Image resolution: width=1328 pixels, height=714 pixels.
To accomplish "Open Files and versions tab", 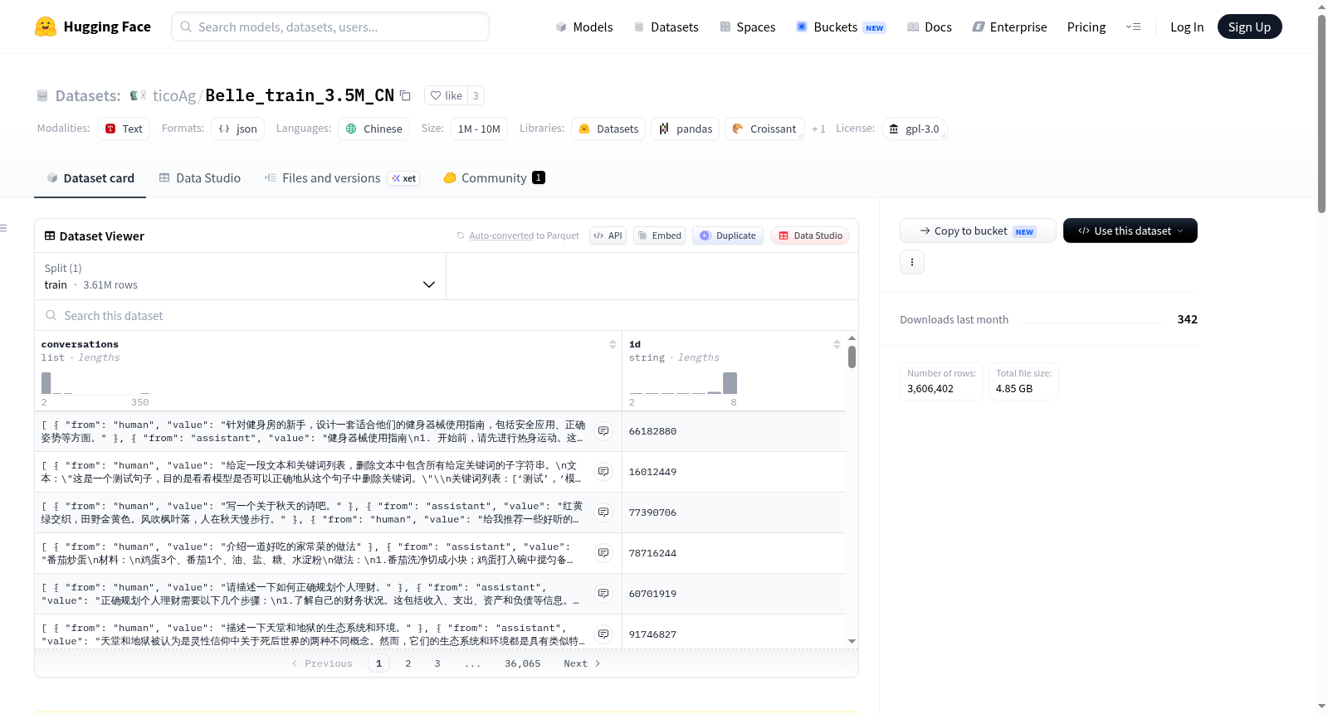I will coord(342,177).
